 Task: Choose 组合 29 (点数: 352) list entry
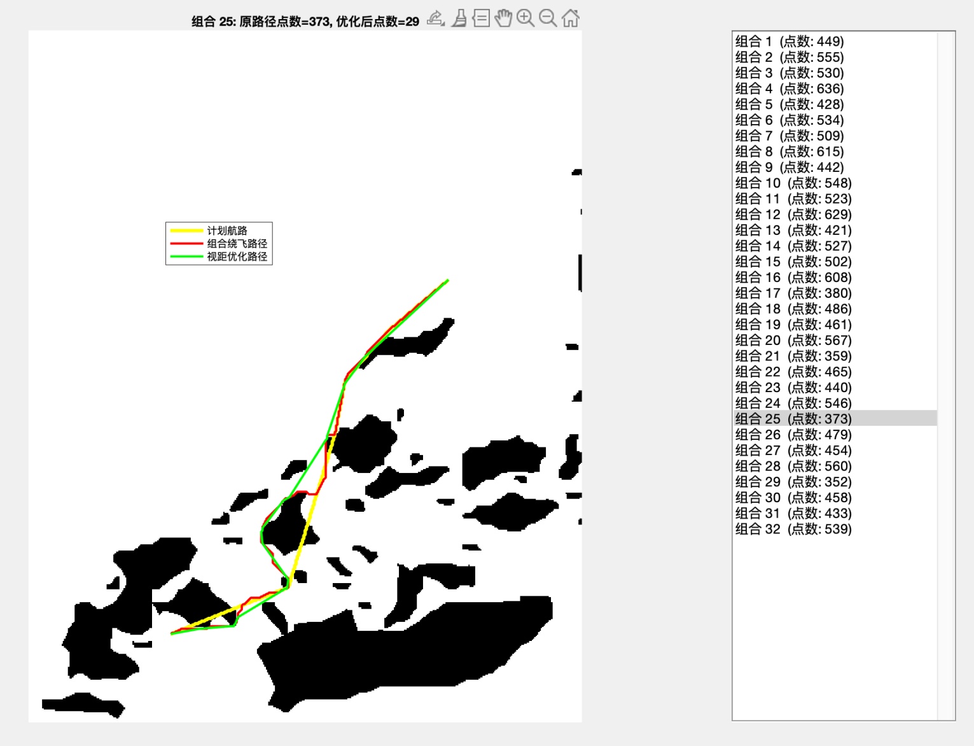pos(793,482)
